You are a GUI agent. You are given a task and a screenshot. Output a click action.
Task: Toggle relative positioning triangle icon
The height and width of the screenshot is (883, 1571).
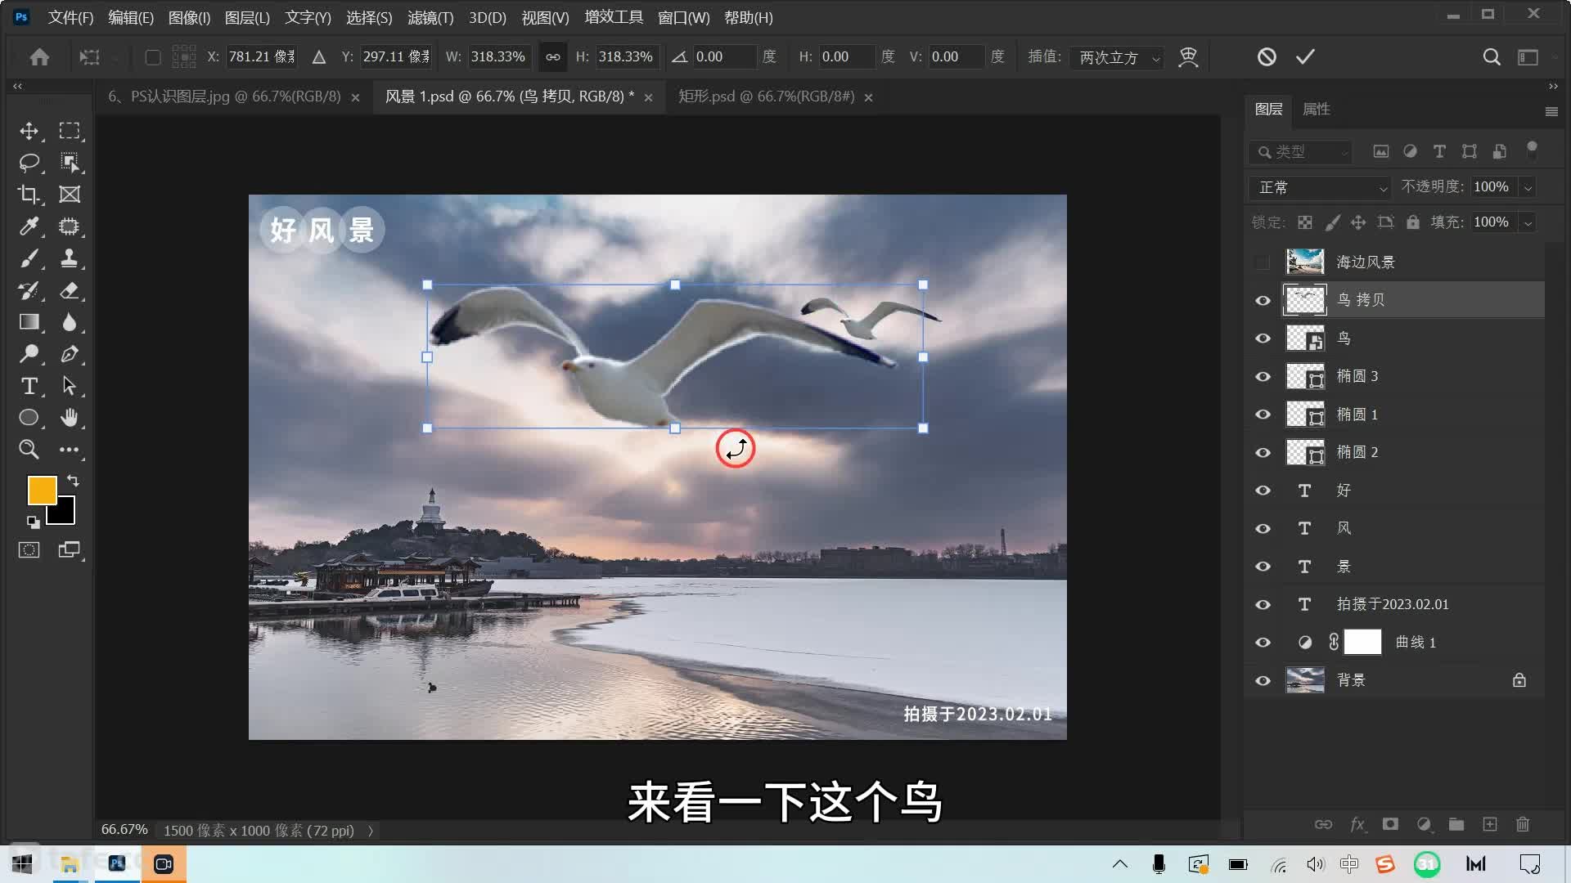click(x=319, y=57)
